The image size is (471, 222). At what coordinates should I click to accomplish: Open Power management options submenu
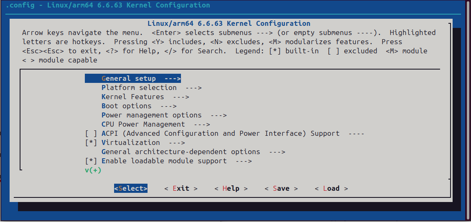(x=164, y=115)
